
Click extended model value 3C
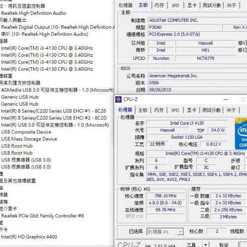pyautogui.click(x=206, y=167)
